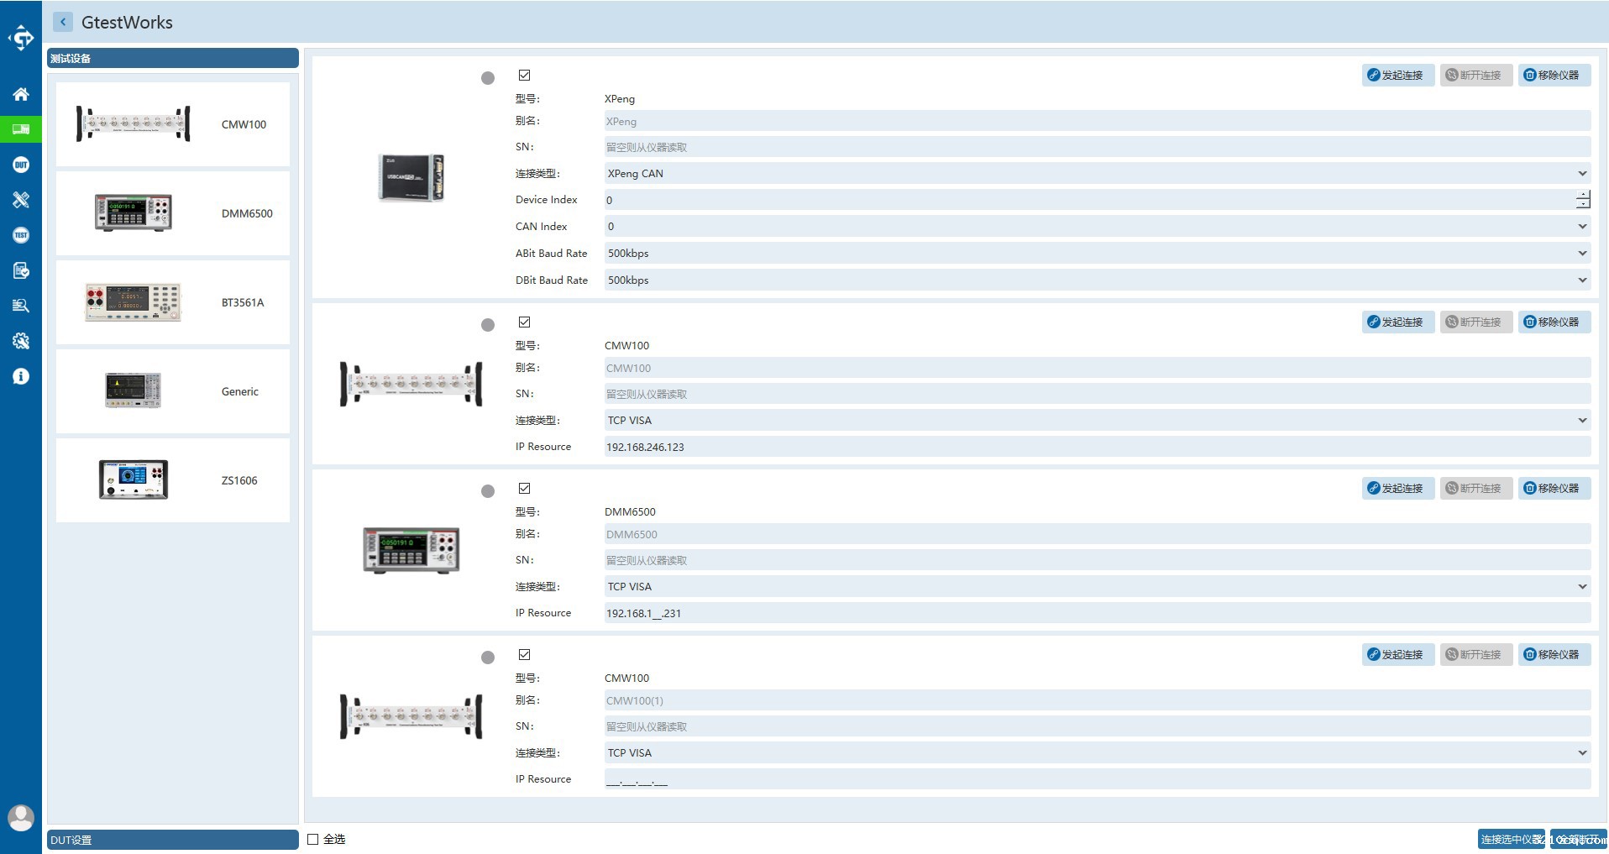Open DMM6500 connection type dropdown
This screenshot has height=854, width=1609.
(1097, 587)
